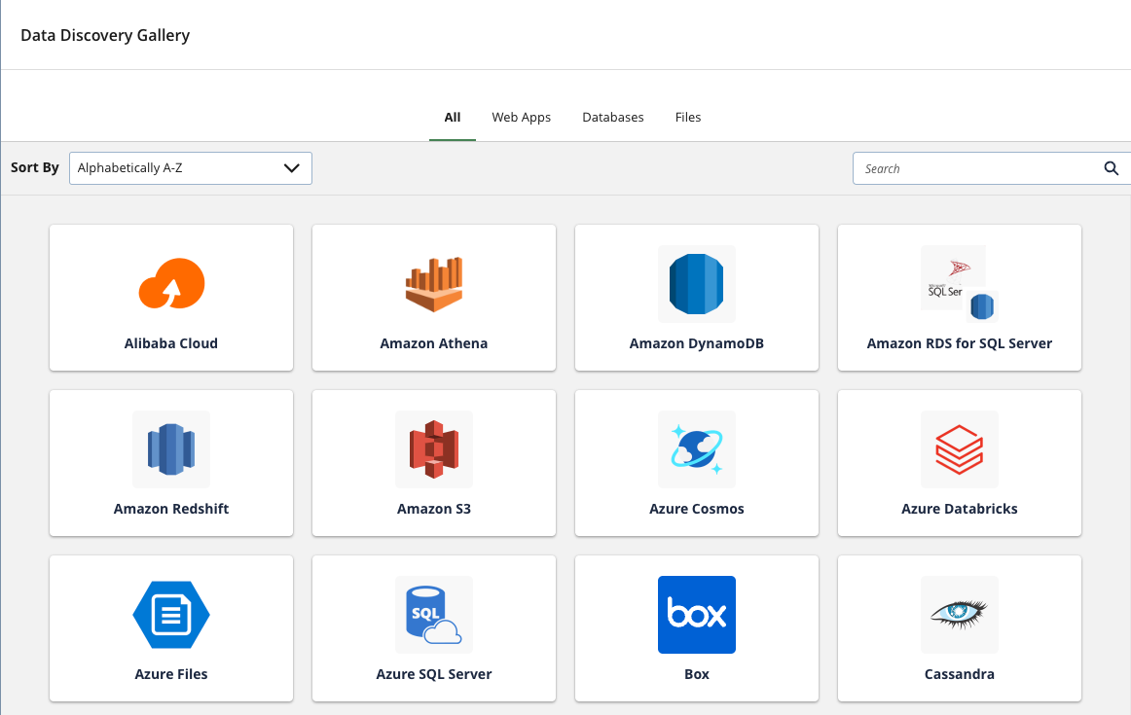
Task: Click the Sort By dropdown chevron arrow
Action: point(291,168)
